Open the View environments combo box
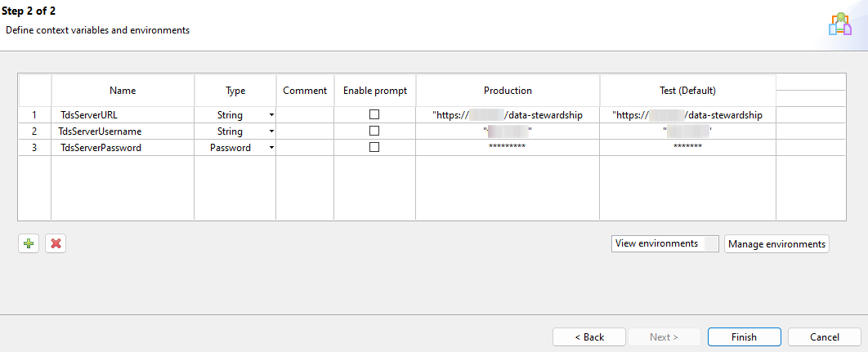 coord(664,243)
